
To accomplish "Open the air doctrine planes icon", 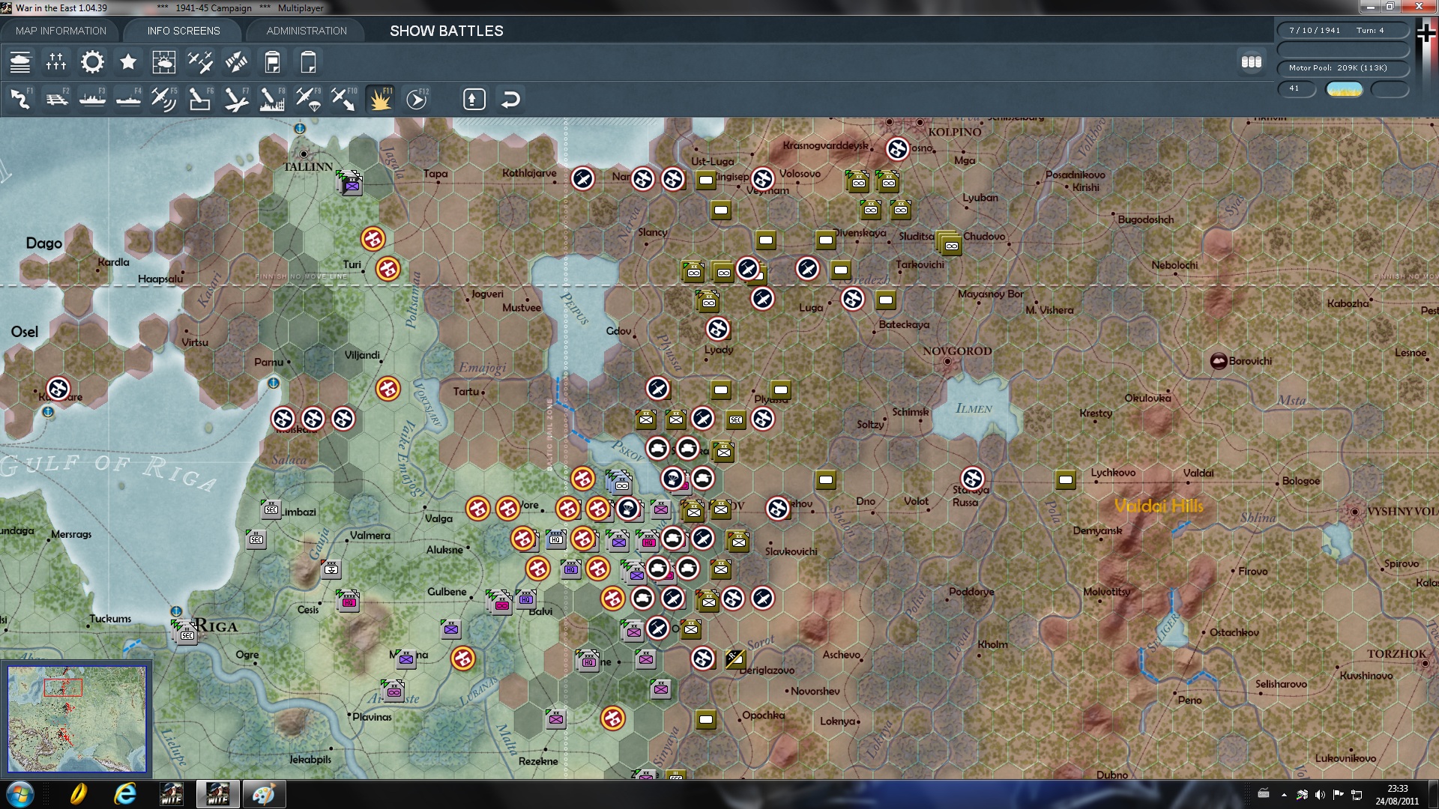I will 200,62.
